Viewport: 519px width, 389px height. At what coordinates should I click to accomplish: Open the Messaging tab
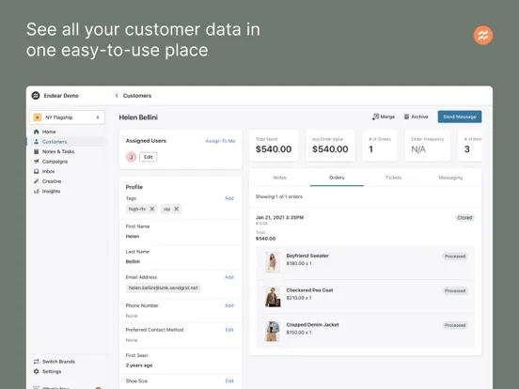coord(450,178)
